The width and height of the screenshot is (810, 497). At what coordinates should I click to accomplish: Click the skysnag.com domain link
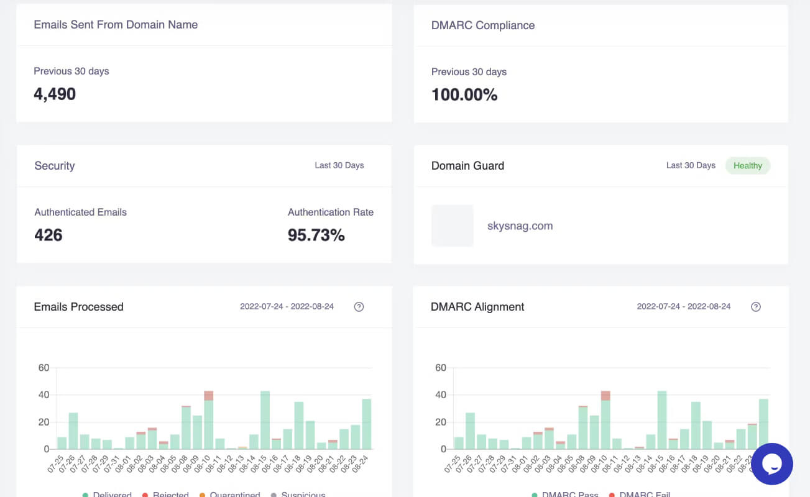(x=520, y=226)
